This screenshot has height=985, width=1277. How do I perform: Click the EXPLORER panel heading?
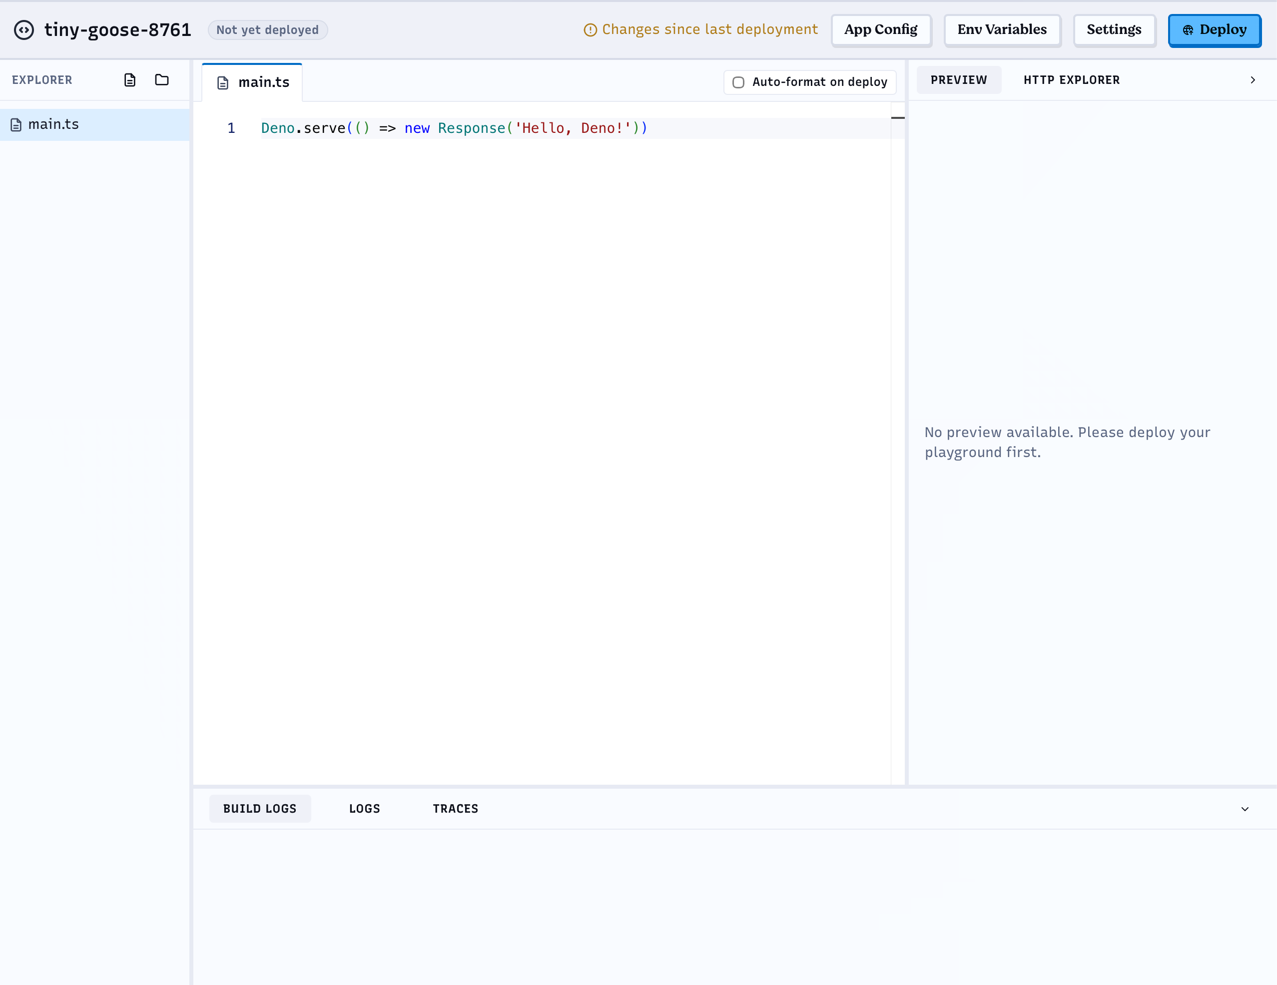pos(42,80)
